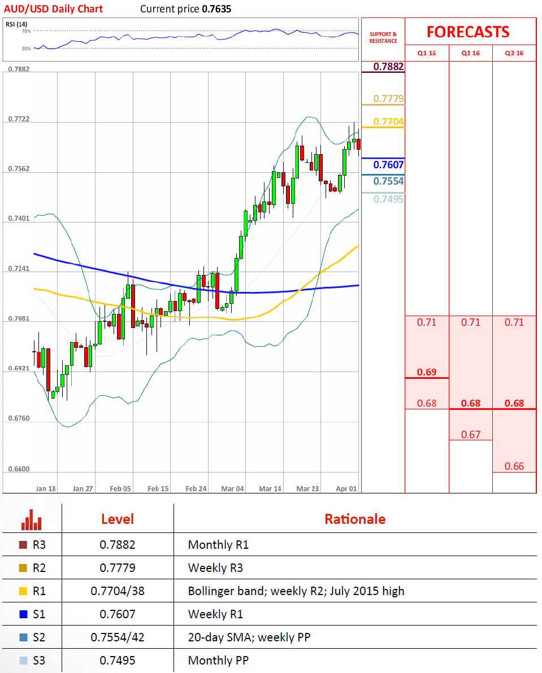
Task: Click resistance level 0.7704 in side panel
Action: tap(388, 121)
